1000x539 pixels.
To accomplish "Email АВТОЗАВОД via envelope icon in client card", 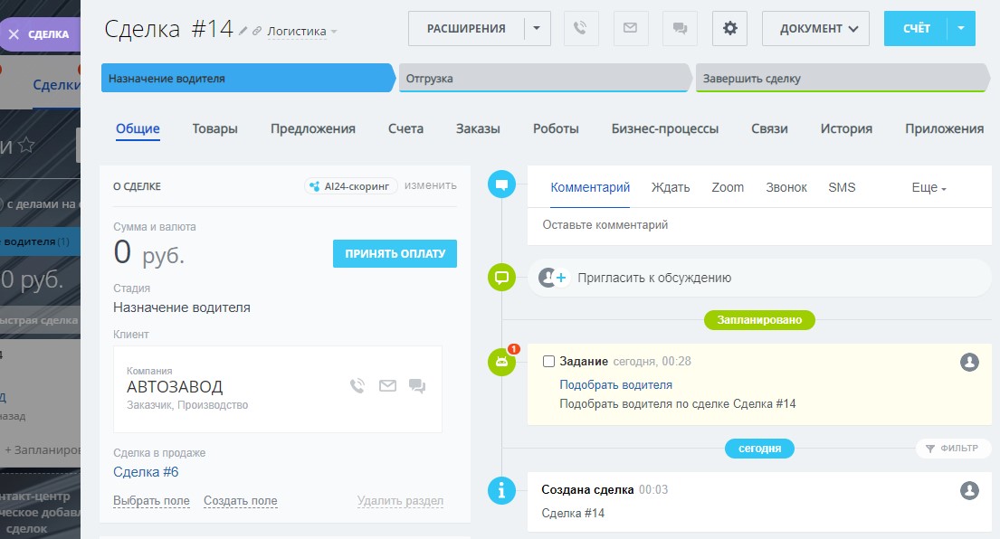I will pyautogui.click(x=387, y=385).
